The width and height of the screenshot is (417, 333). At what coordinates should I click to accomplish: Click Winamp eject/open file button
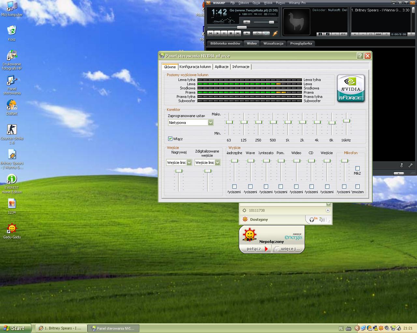pos(247,33)
